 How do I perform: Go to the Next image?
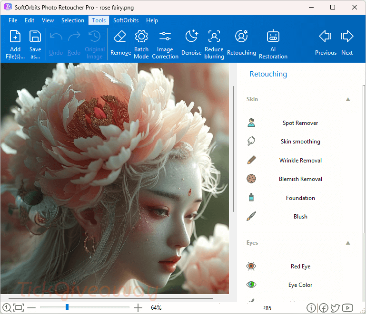[x=347, y=36]
